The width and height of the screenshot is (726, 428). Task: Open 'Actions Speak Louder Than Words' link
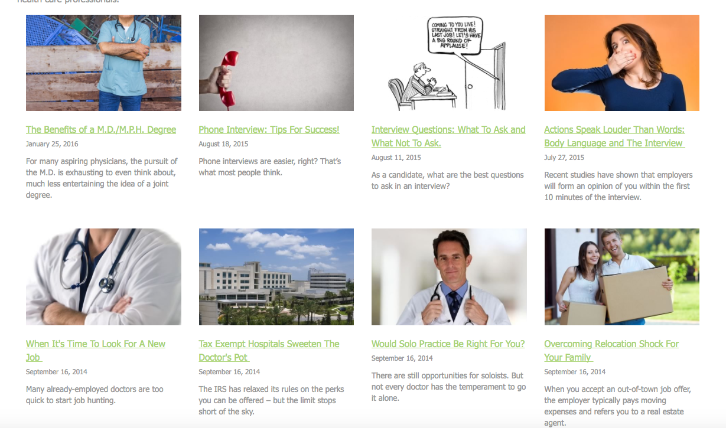(x=614, y=136)
